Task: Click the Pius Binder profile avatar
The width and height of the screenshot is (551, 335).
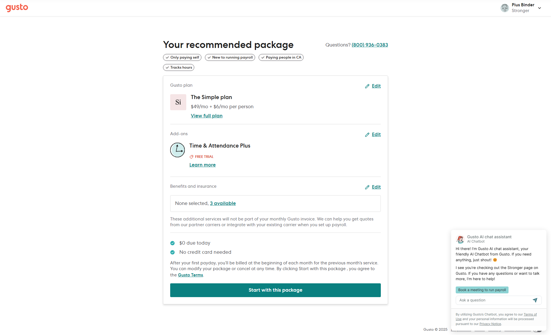Action: (x=505, y=8)
